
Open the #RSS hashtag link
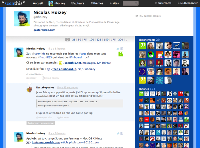[48, 57]
